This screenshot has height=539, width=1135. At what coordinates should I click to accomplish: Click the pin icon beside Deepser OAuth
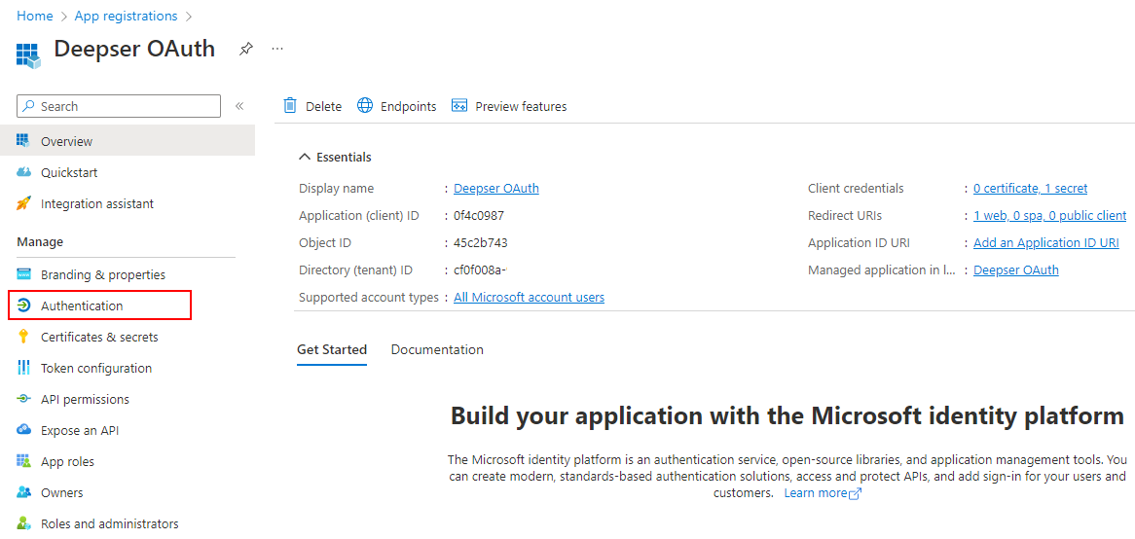246,50
